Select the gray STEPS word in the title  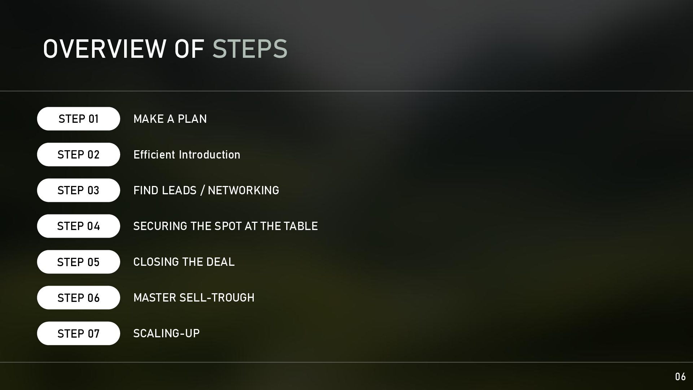tap(250, 49)
